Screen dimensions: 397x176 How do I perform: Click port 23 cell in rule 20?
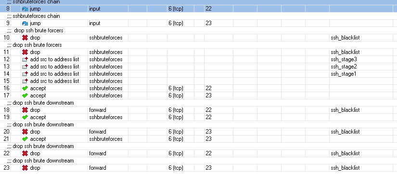click(218, 132)
